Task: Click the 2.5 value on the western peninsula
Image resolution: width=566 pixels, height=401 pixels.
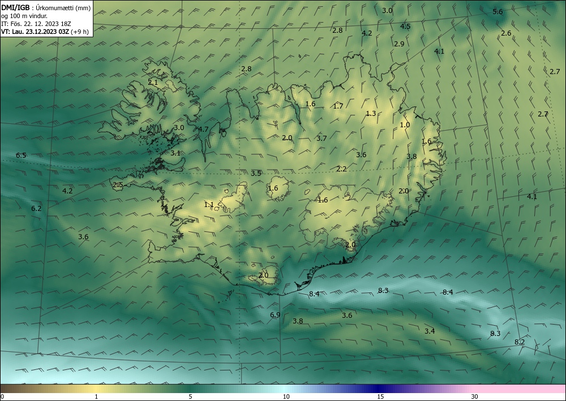Action: point(118,185)
